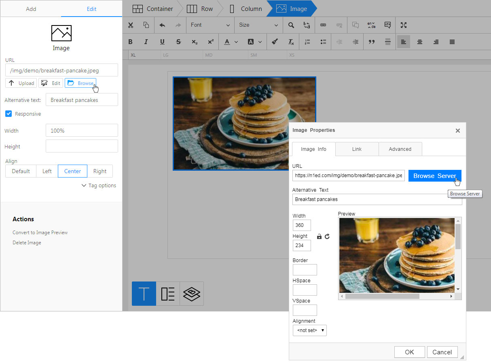Click the Browse Server button
491x364 pixels.
435,176
